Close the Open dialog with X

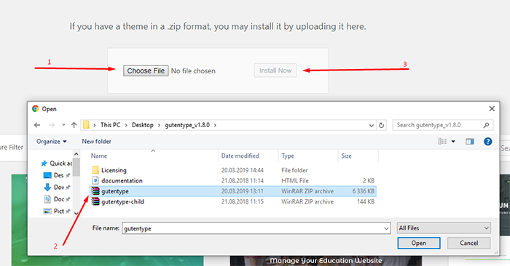(x=492, y=109)
